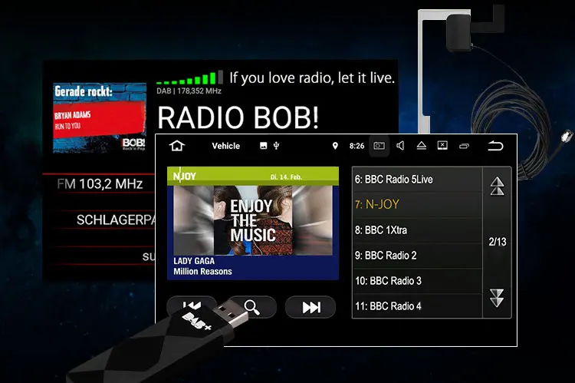Skip to next station with forward button
Image resolution: width=575 pixels, height=383 pixels.
tap(310, 307)
